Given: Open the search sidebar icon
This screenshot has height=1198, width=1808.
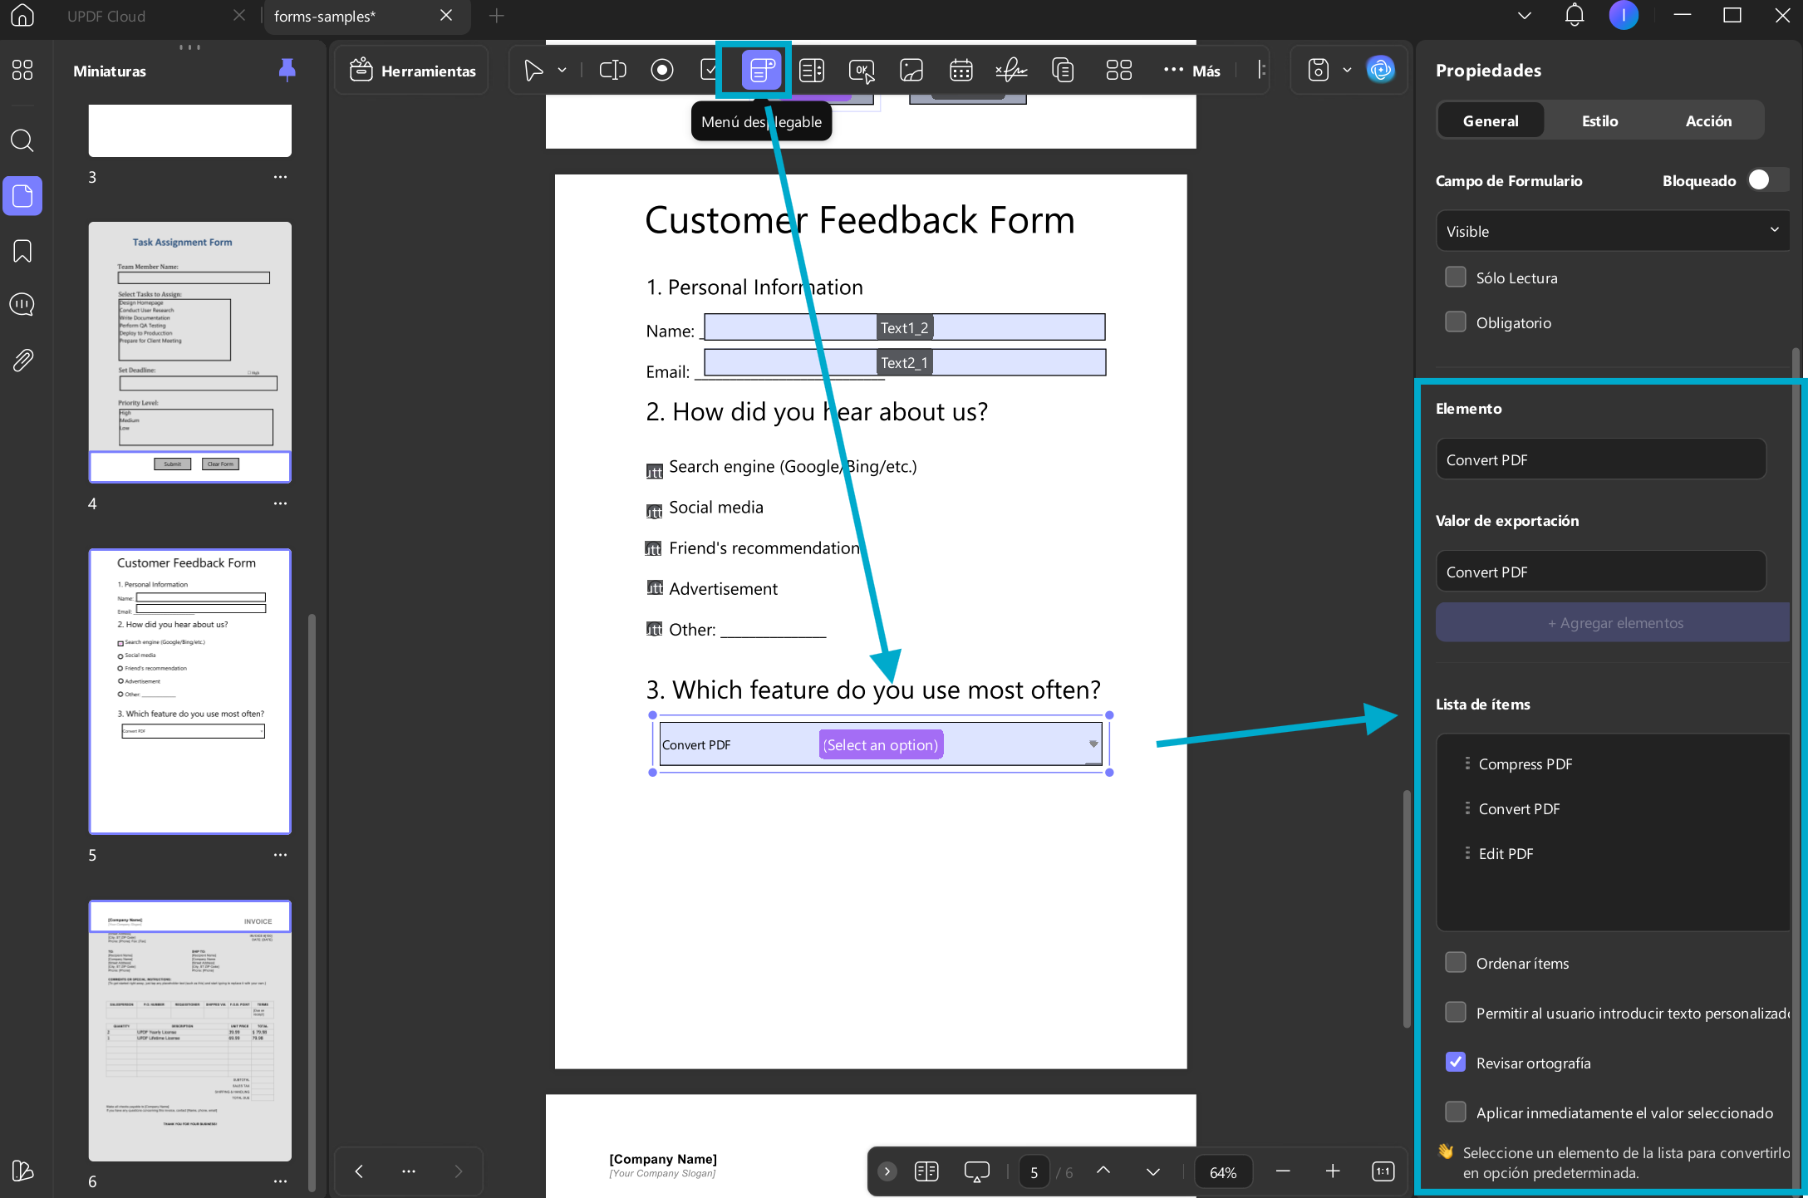Looking at the screenshot, I should click(22, 140).
